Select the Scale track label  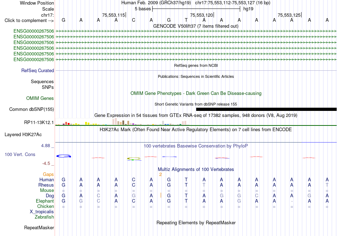tap(48, 9)
